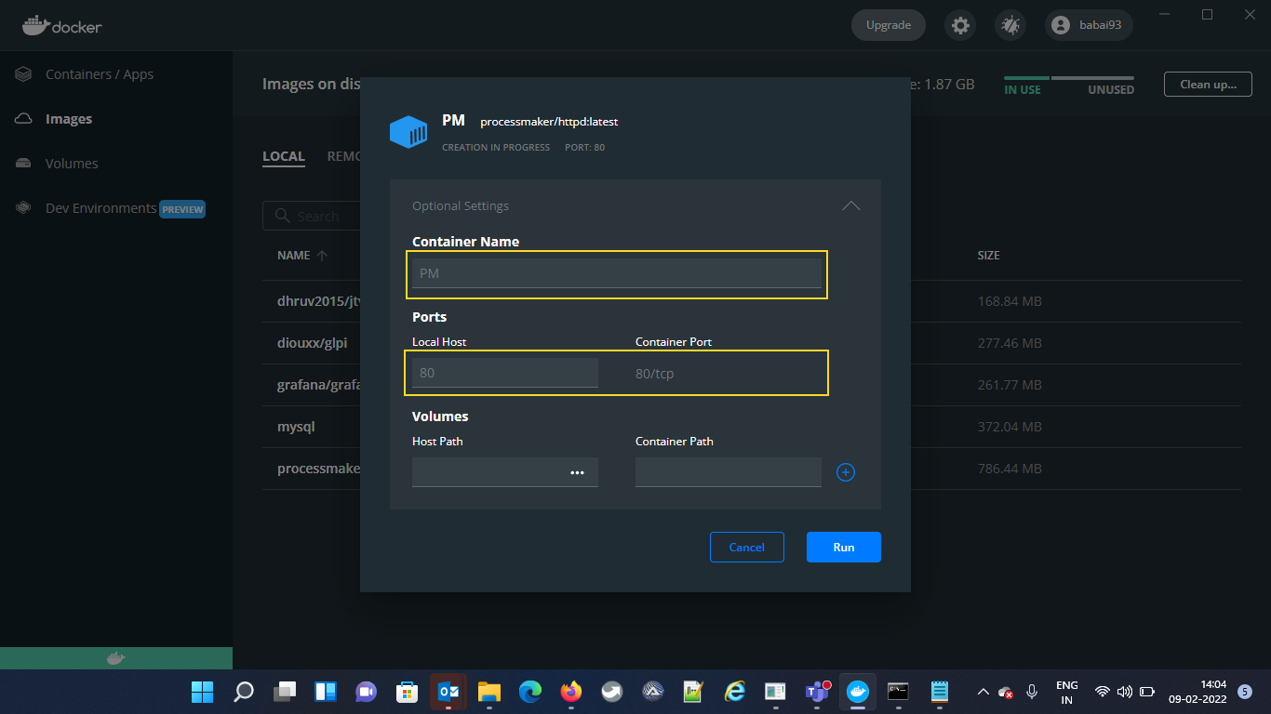Open Docker Desktop taskbar icon
This screenshot has width=1271, height=714.
[858, 692]
